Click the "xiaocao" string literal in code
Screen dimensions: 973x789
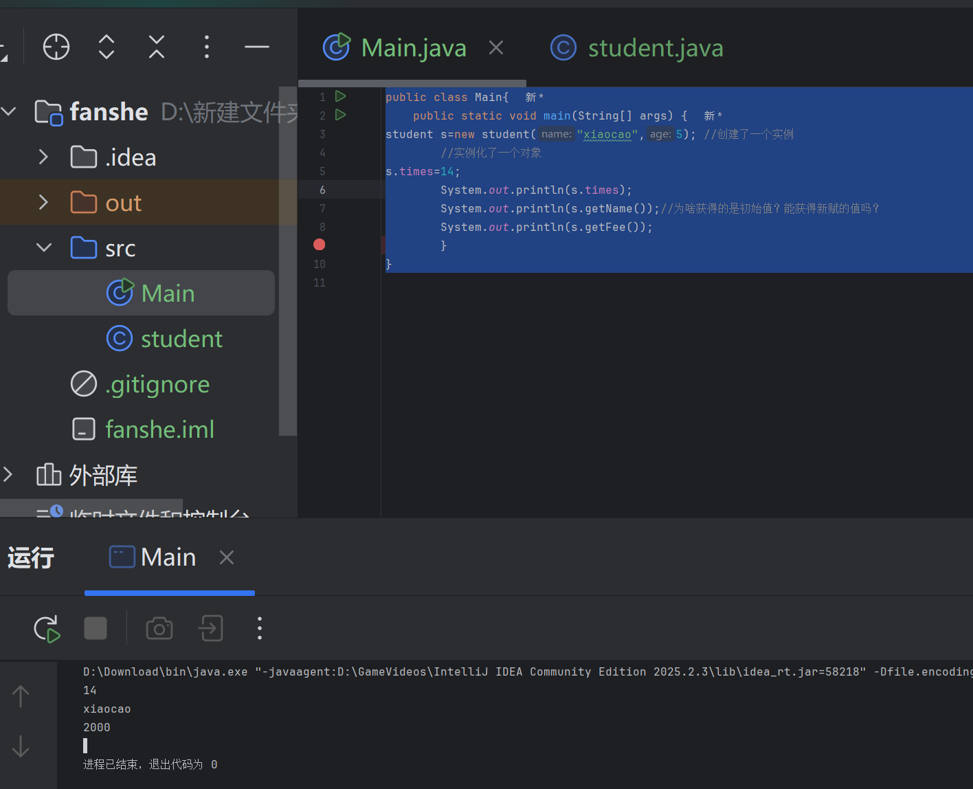click(607, 134)
